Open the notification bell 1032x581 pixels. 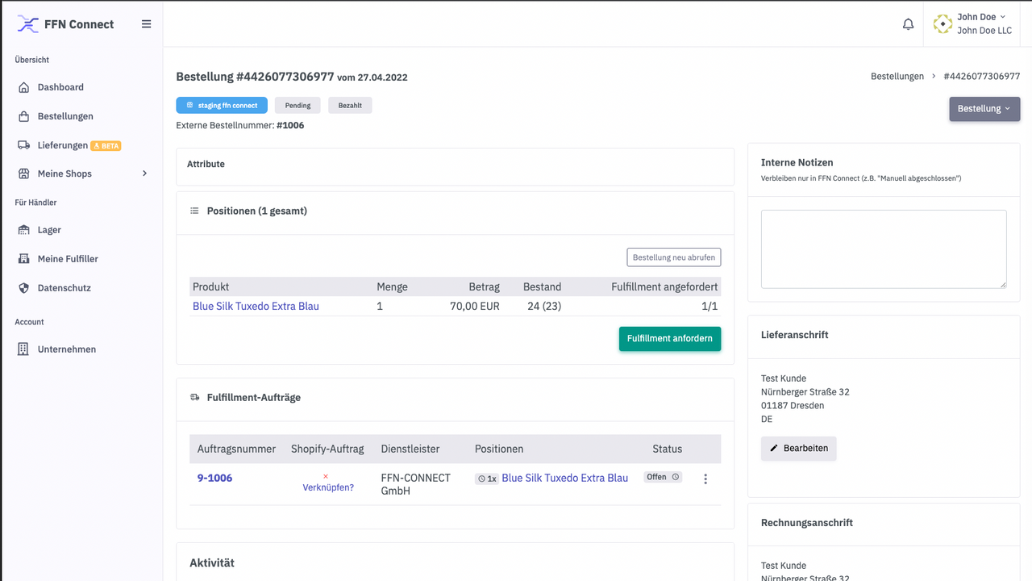908,23
